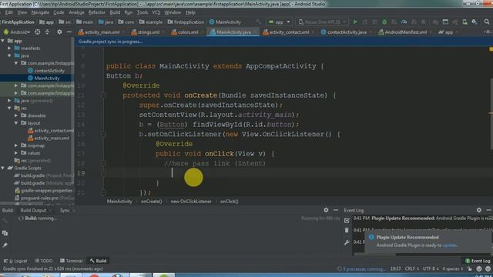Viewport: 493px width, 277px height.
Task: Click the restore layout icon in Build panel
Action: pyautogui.click(x=5, y=233)
